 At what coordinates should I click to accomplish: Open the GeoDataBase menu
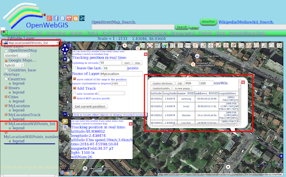113,33
